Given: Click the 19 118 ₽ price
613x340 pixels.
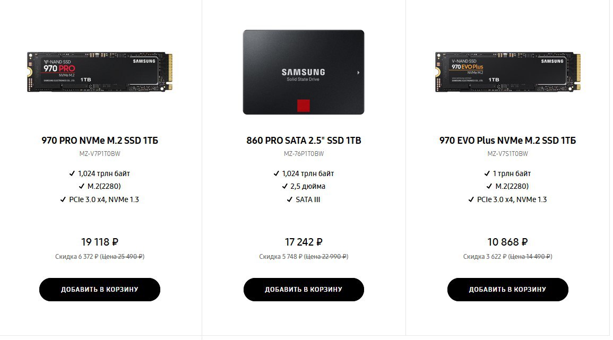Looking at the screenshot, I should (x=100, y=242).
